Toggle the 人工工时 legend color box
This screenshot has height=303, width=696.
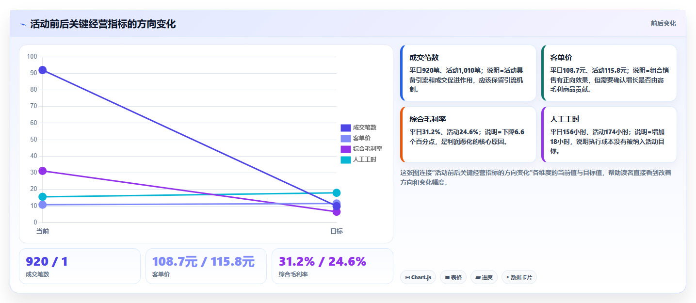(345, 159)
